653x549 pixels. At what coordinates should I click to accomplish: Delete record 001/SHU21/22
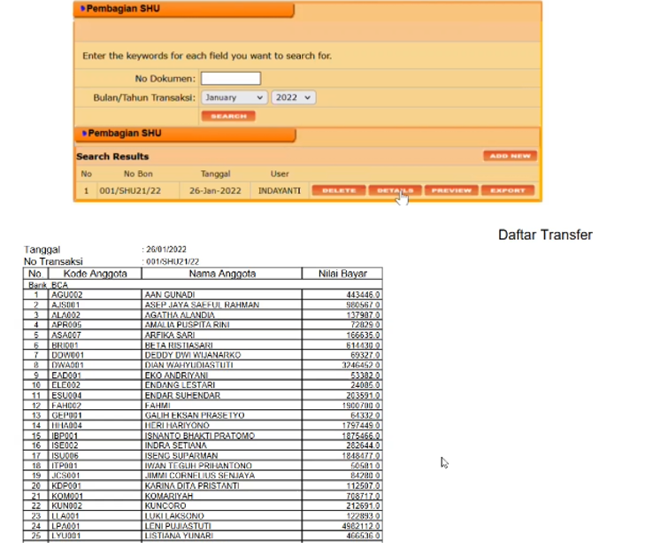(338, 190)
